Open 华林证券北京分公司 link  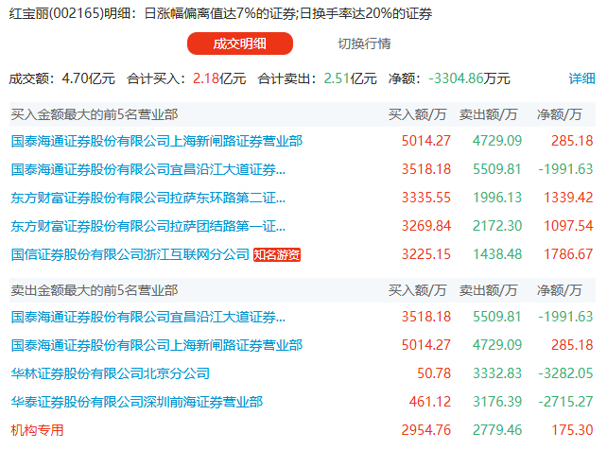111,373
